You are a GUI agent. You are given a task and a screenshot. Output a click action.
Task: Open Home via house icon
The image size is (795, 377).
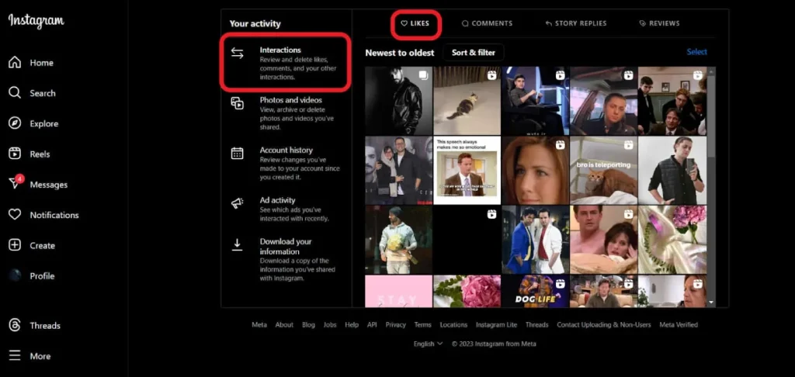16,63
